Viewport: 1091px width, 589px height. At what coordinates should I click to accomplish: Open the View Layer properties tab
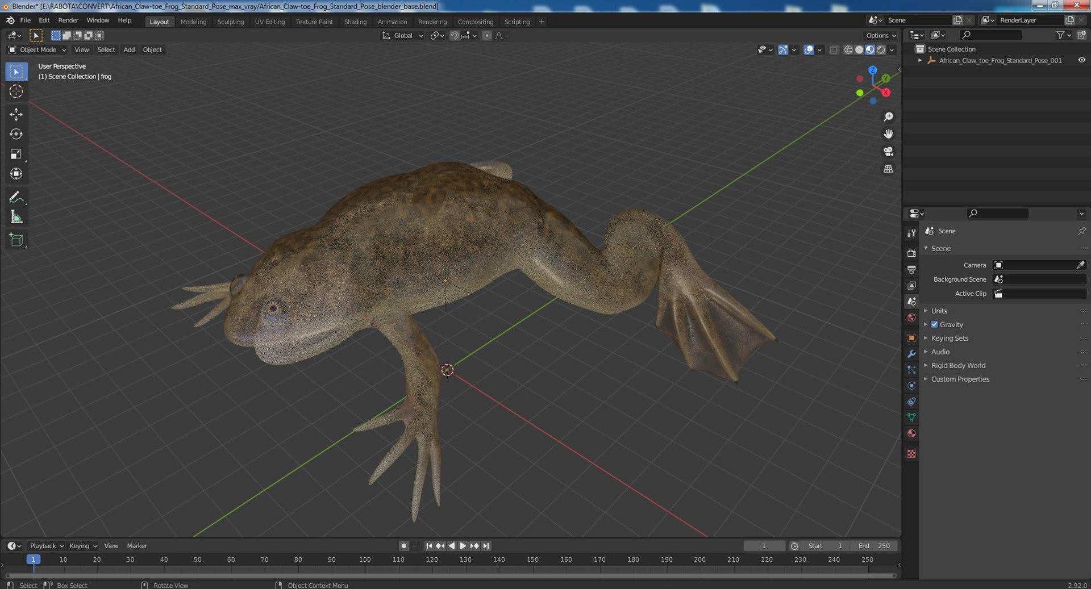(911, 285)
